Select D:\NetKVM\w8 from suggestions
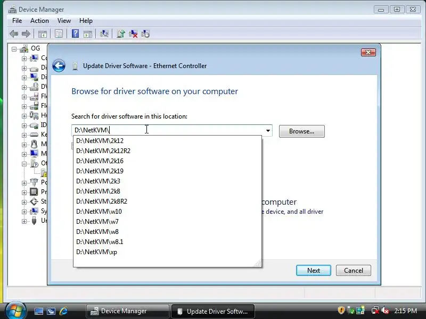Screen dimensions: 426x319 tap(167, 232)
